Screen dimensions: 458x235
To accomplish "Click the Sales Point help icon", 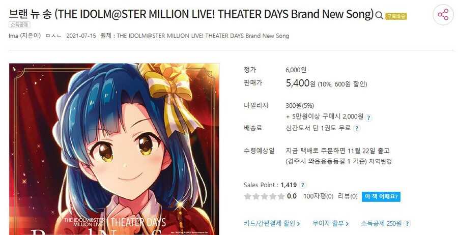I will coord(303,185).
